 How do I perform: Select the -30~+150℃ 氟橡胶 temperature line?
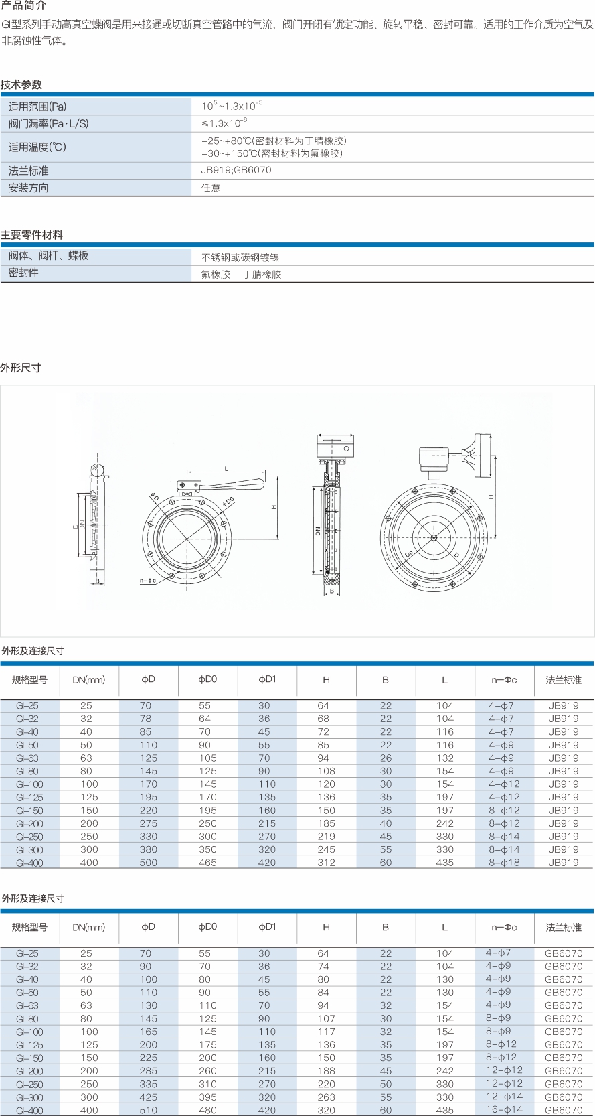272,153
